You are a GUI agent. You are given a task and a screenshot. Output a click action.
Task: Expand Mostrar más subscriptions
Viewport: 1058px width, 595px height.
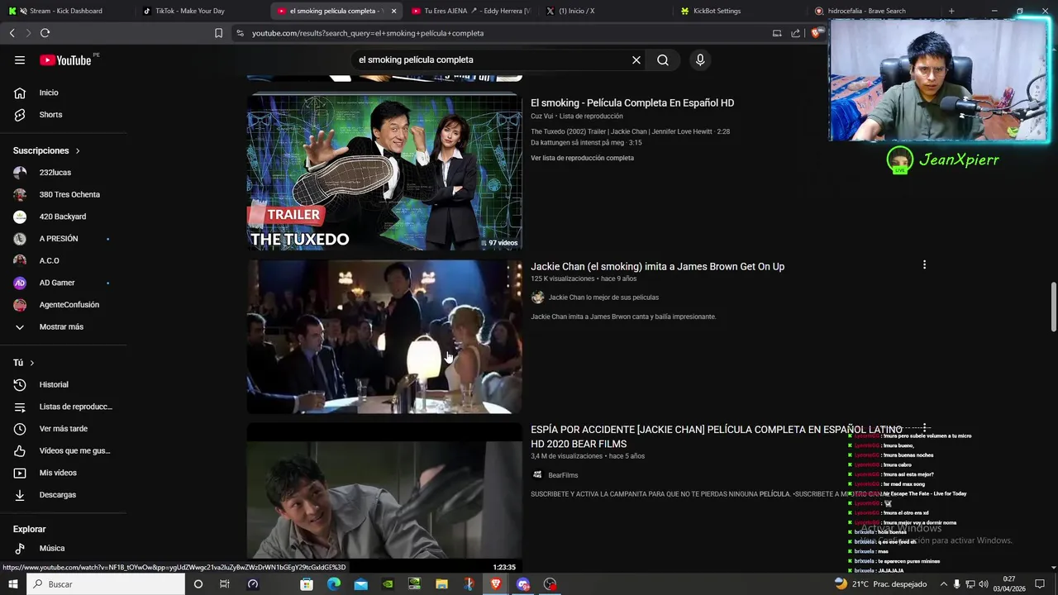[63, 326]
